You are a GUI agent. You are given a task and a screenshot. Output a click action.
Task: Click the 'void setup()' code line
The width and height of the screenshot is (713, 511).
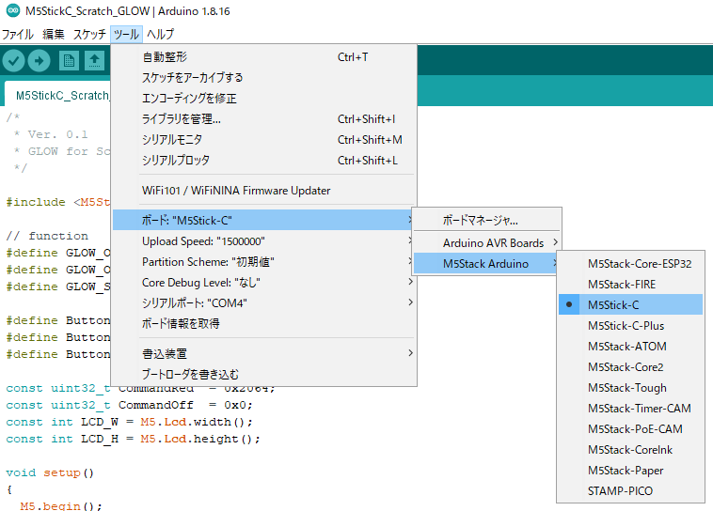point(50,472)
